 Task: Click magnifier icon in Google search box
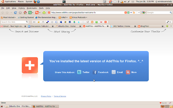coord(171,13)
